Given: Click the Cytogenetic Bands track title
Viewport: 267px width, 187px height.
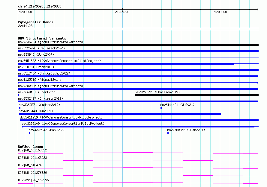Looking at the screenshot, I should coord(36,22).
